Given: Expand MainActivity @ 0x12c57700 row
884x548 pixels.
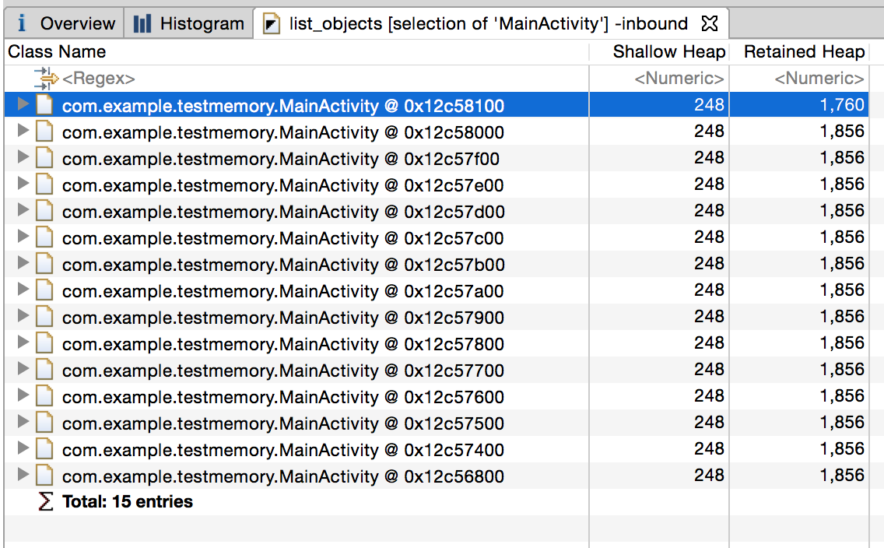Looking at the screenshot, I should (23, 369).
